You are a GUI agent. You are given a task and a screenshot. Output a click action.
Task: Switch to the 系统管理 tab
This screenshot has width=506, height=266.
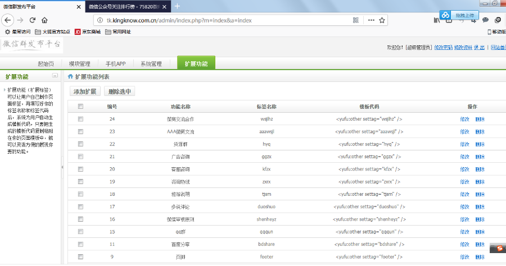click(x=151, y=64)
